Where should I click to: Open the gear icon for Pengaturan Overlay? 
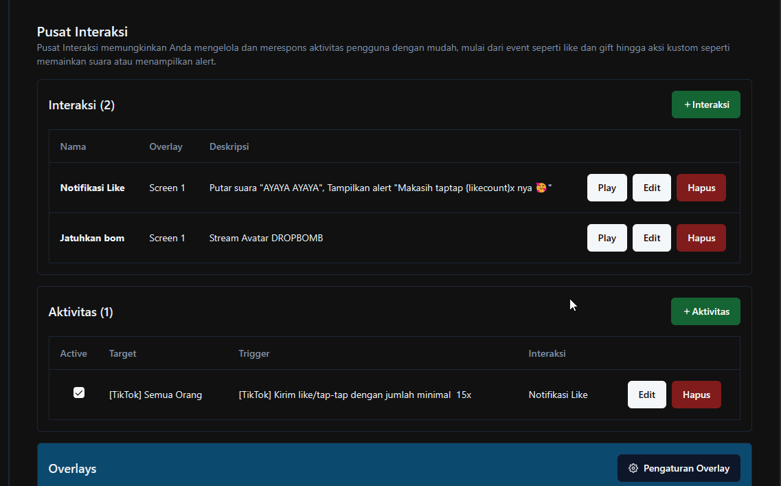(x=633, y=468)
